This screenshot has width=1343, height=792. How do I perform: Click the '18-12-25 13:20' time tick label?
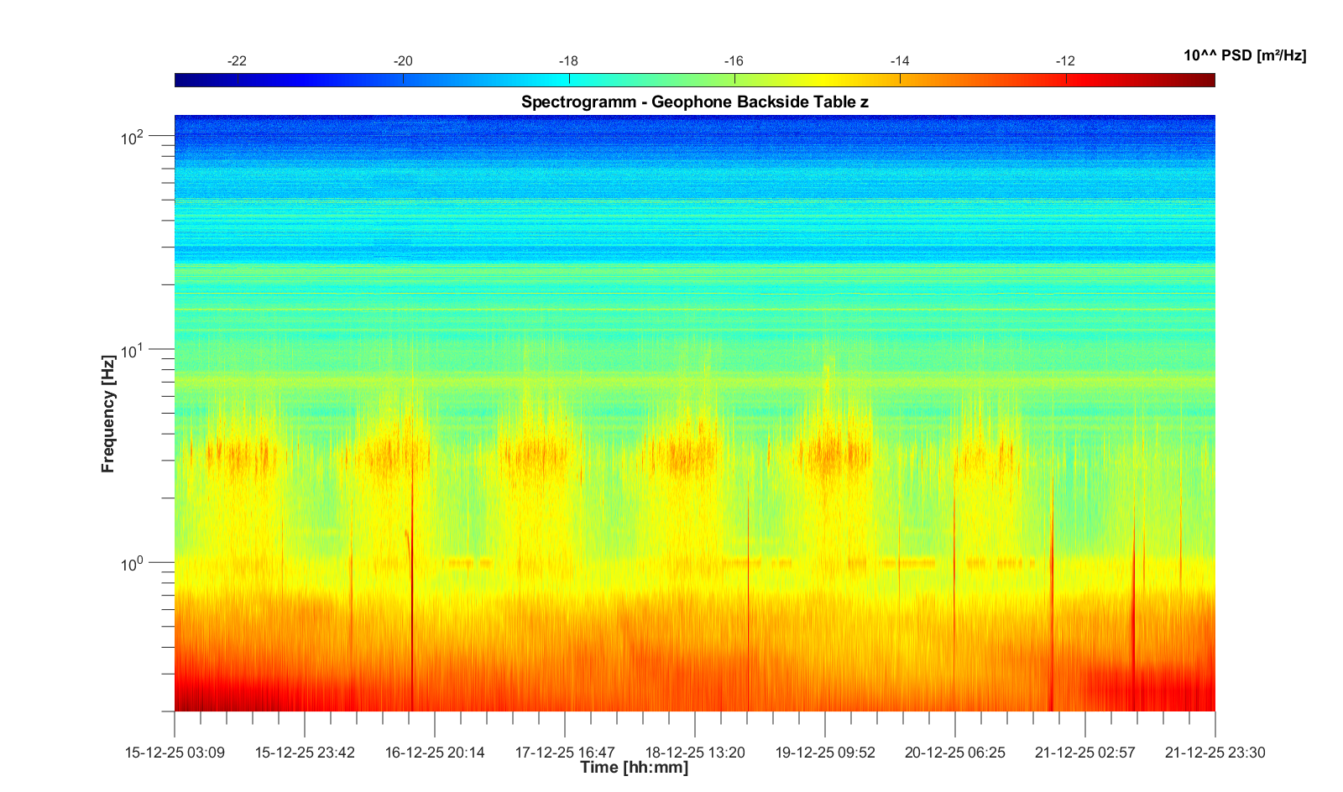(695, 753)
